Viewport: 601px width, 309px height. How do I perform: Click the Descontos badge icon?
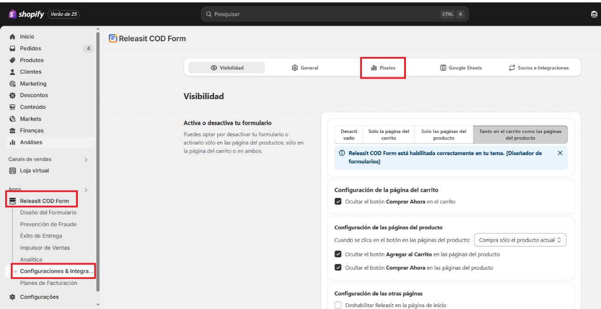point(13,95)
